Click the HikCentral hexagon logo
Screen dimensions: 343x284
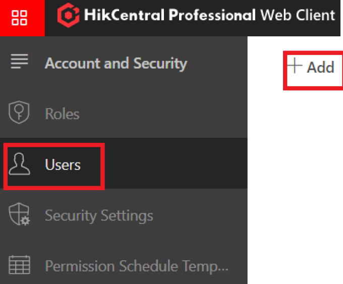68,16
